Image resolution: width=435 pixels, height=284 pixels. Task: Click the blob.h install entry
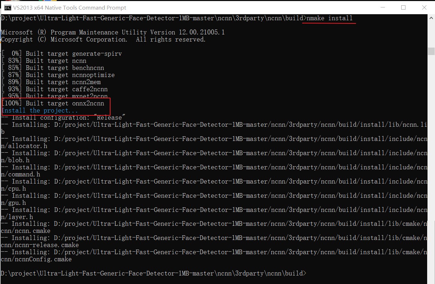[x=213, y=153]
